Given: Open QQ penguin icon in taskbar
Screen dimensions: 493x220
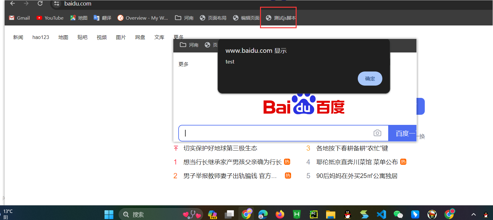Looking at the screenshot, I should (348, 214).
